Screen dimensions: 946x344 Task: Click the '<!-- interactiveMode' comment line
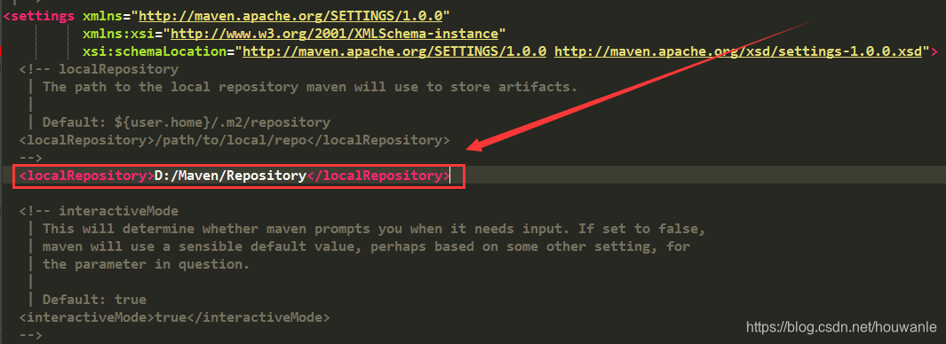tap(99, 212)
